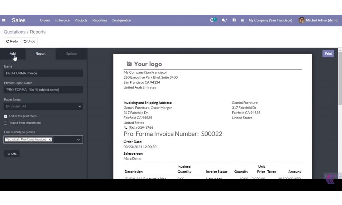Click Mitchell Admin's avatar picture
342x205 pixels.
(302, 20)
